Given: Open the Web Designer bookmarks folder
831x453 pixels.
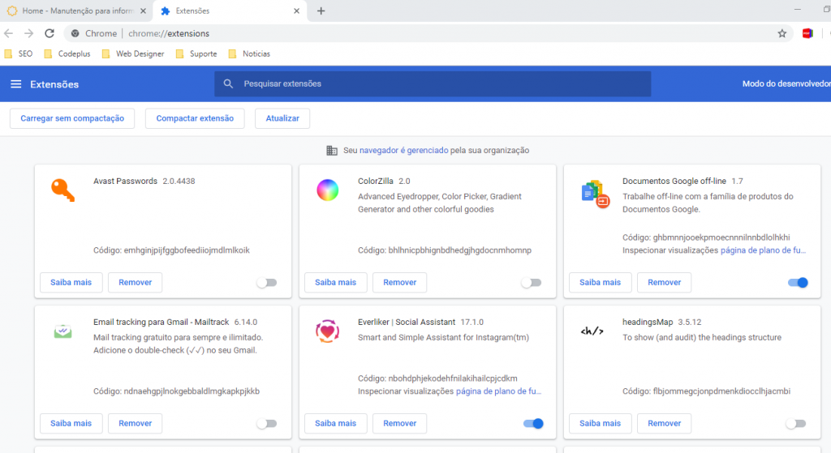Looking at the screenshot, I should pos(133,53).
